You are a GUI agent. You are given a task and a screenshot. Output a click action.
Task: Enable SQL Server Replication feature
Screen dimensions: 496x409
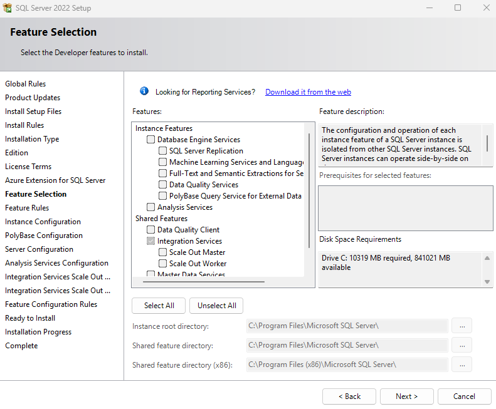tap(162, 151)
